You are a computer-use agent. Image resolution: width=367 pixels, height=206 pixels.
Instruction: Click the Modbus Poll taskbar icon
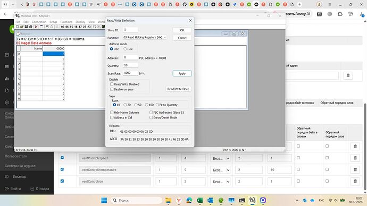[x=252, y=200]
